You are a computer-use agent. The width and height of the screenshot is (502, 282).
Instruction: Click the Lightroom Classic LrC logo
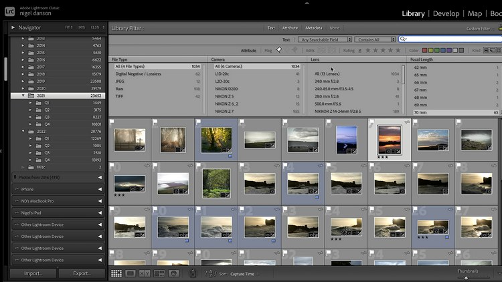click(x=9, y=11)
